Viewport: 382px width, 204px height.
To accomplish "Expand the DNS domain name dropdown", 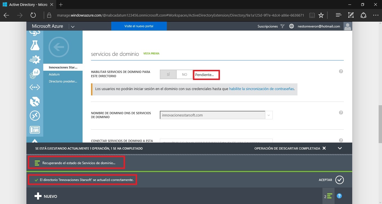I will coord(269,115).
